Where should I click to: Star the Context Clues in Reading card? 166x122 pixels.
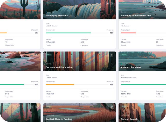pyautogui.click(x=112, y=107)
